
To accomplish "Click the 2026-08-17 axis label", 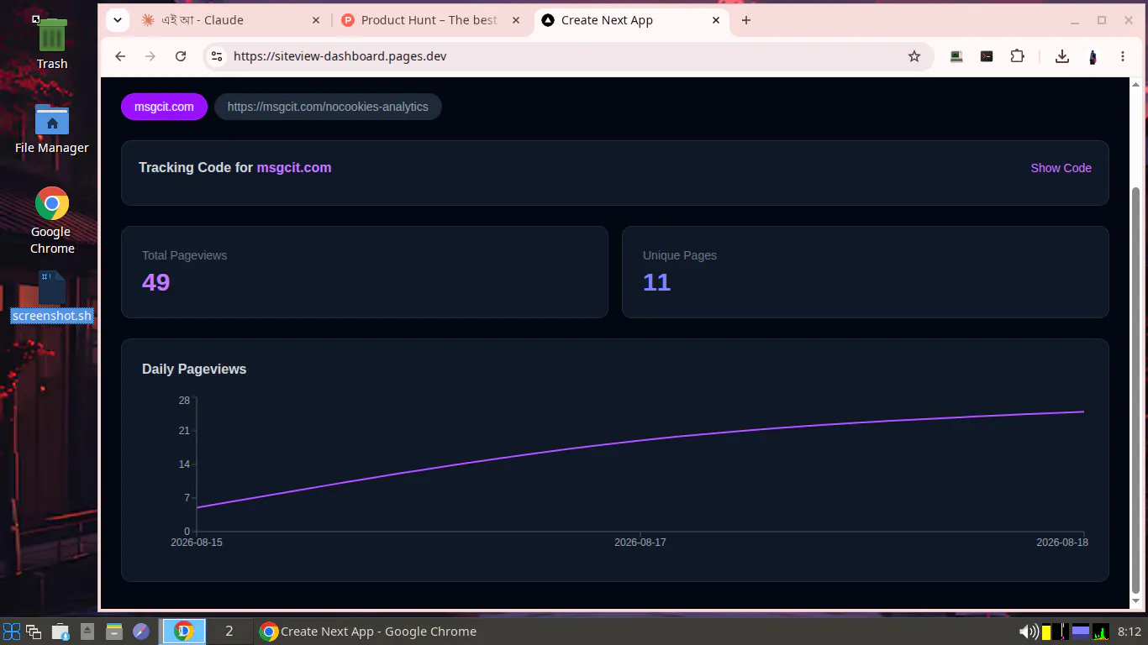I will tap(640, 543).
